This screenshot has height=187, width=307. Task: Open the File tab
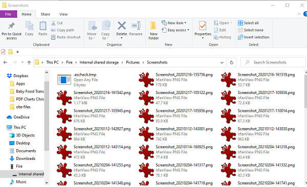8,14
